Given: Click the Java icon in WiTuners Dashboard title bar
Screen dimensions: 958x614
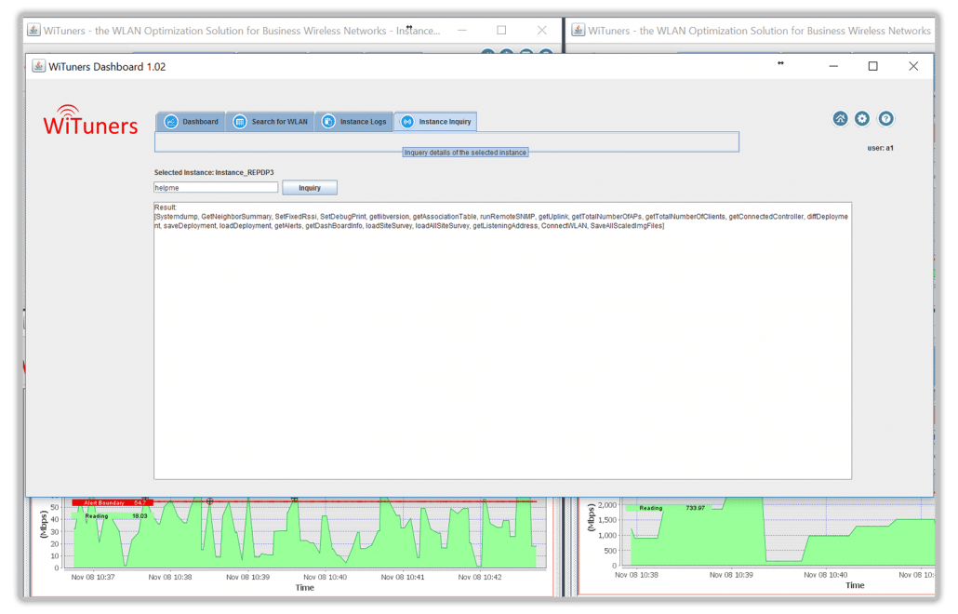Looking at the screenshot, I should click(x=38, y=66).
